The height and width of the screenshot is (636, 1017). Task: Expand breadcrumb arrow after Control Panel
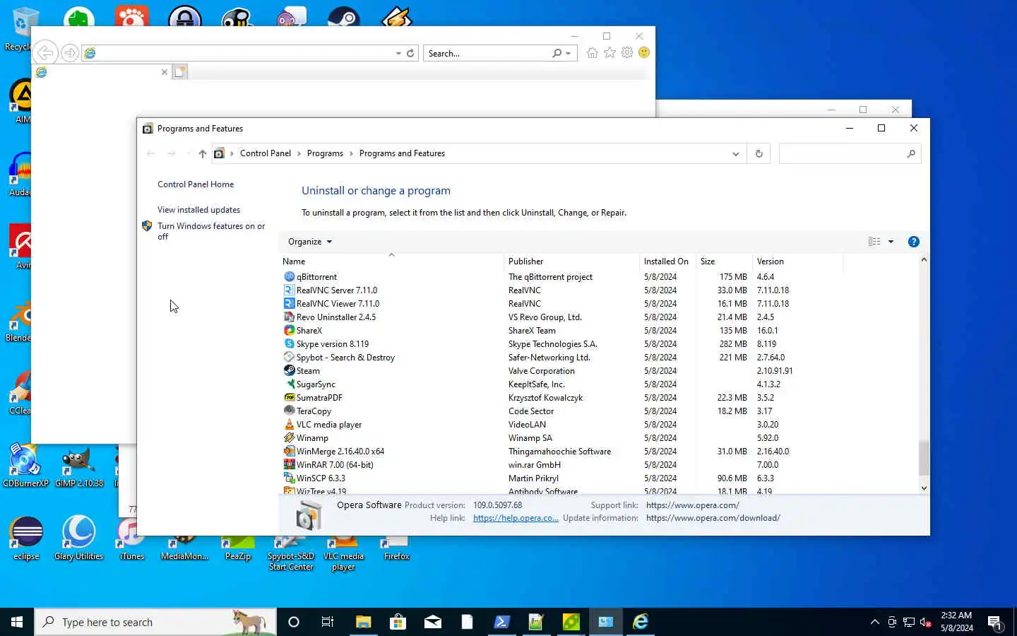(x=299, y=153)
